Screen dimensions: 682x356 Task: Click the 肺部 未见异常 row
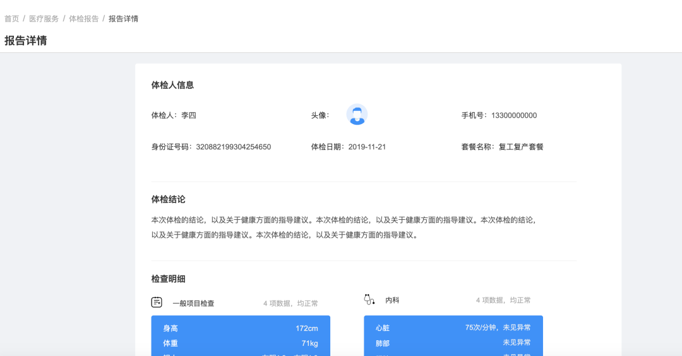(x=453, y=343)
